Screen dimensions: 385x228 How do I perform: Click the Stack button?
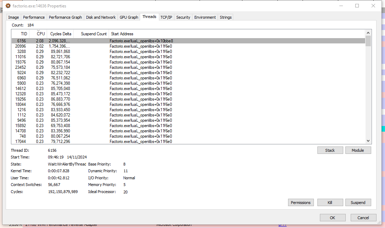[330, 150]
